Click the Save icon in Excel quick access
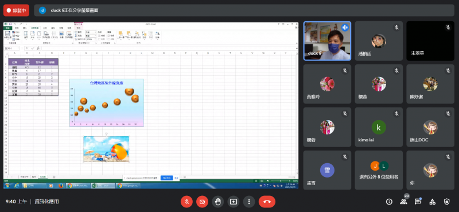 tap(10, 24)
